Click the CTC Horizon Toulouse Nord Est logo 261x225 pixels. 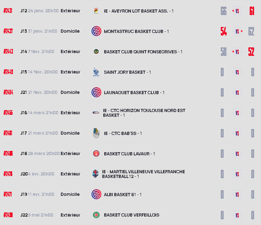coord(96,112)
